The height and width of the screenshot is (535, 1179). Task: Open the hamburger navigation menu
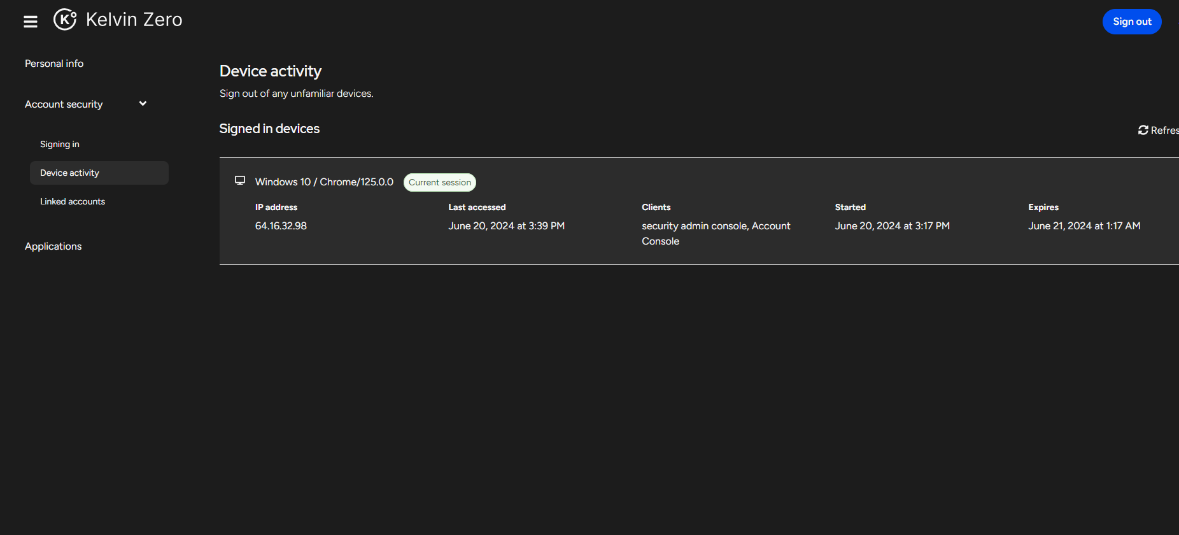coord(31,22)
